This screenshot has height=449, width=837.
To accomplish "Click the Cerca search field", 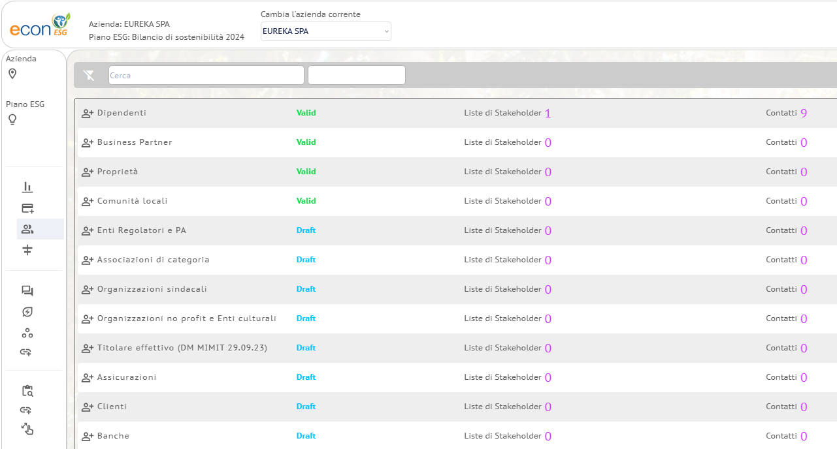I will [x=206, y=75].
